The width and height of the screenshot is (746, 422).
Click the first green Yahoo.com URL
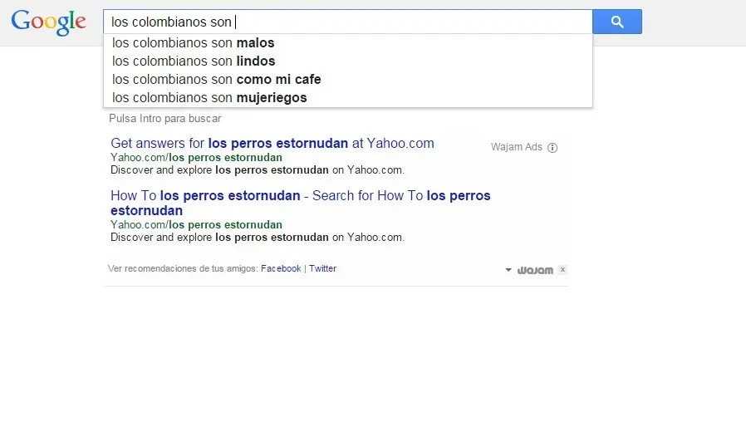click(x=196, y=158)
